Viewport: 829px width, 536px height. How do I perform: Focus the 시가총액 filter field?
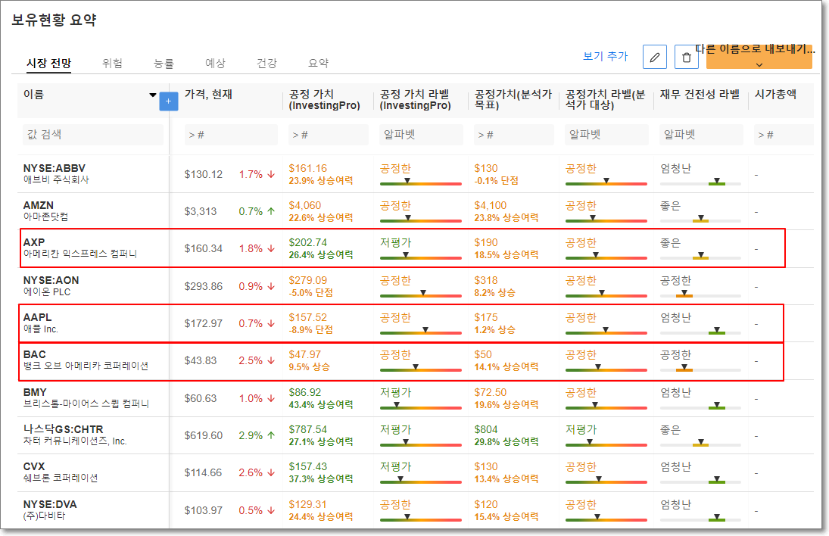pos(784,135)
